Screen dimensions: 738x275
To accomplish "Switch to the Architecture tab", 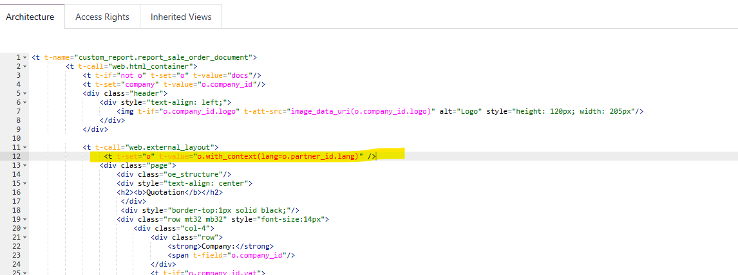I will pyautogui.click(x=30, y=17).
